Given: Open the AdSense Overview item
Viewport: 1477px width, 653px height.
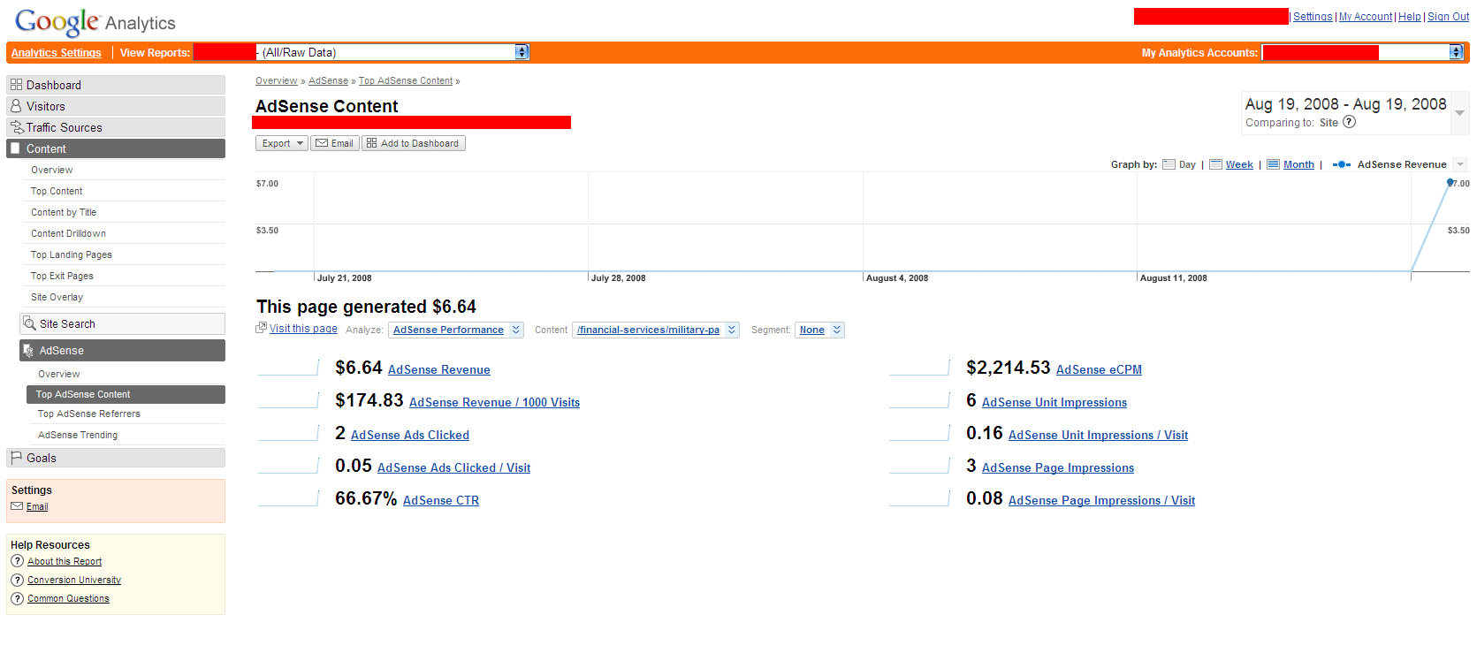Looking at the screenshot, I should pos(58,374).
